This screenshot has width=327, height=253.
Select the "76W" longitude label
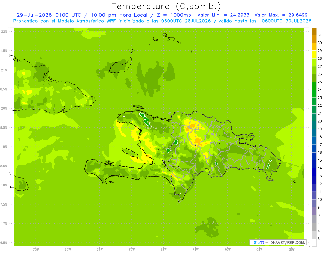36,249
